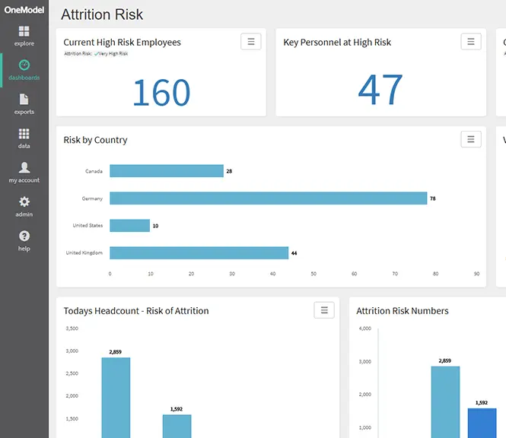506x438 pixels.
Task: Select the dashboards gauge icon
Action: point(24,65)
